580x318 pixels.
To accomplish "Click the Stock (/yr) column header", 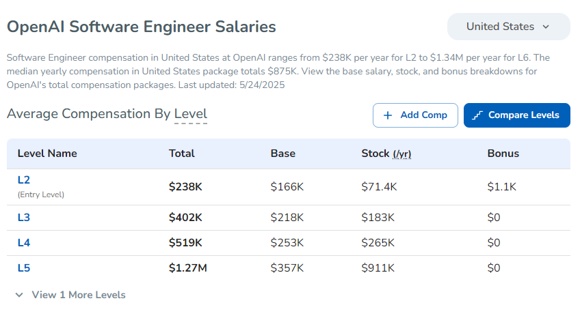I will pos(386,154).
